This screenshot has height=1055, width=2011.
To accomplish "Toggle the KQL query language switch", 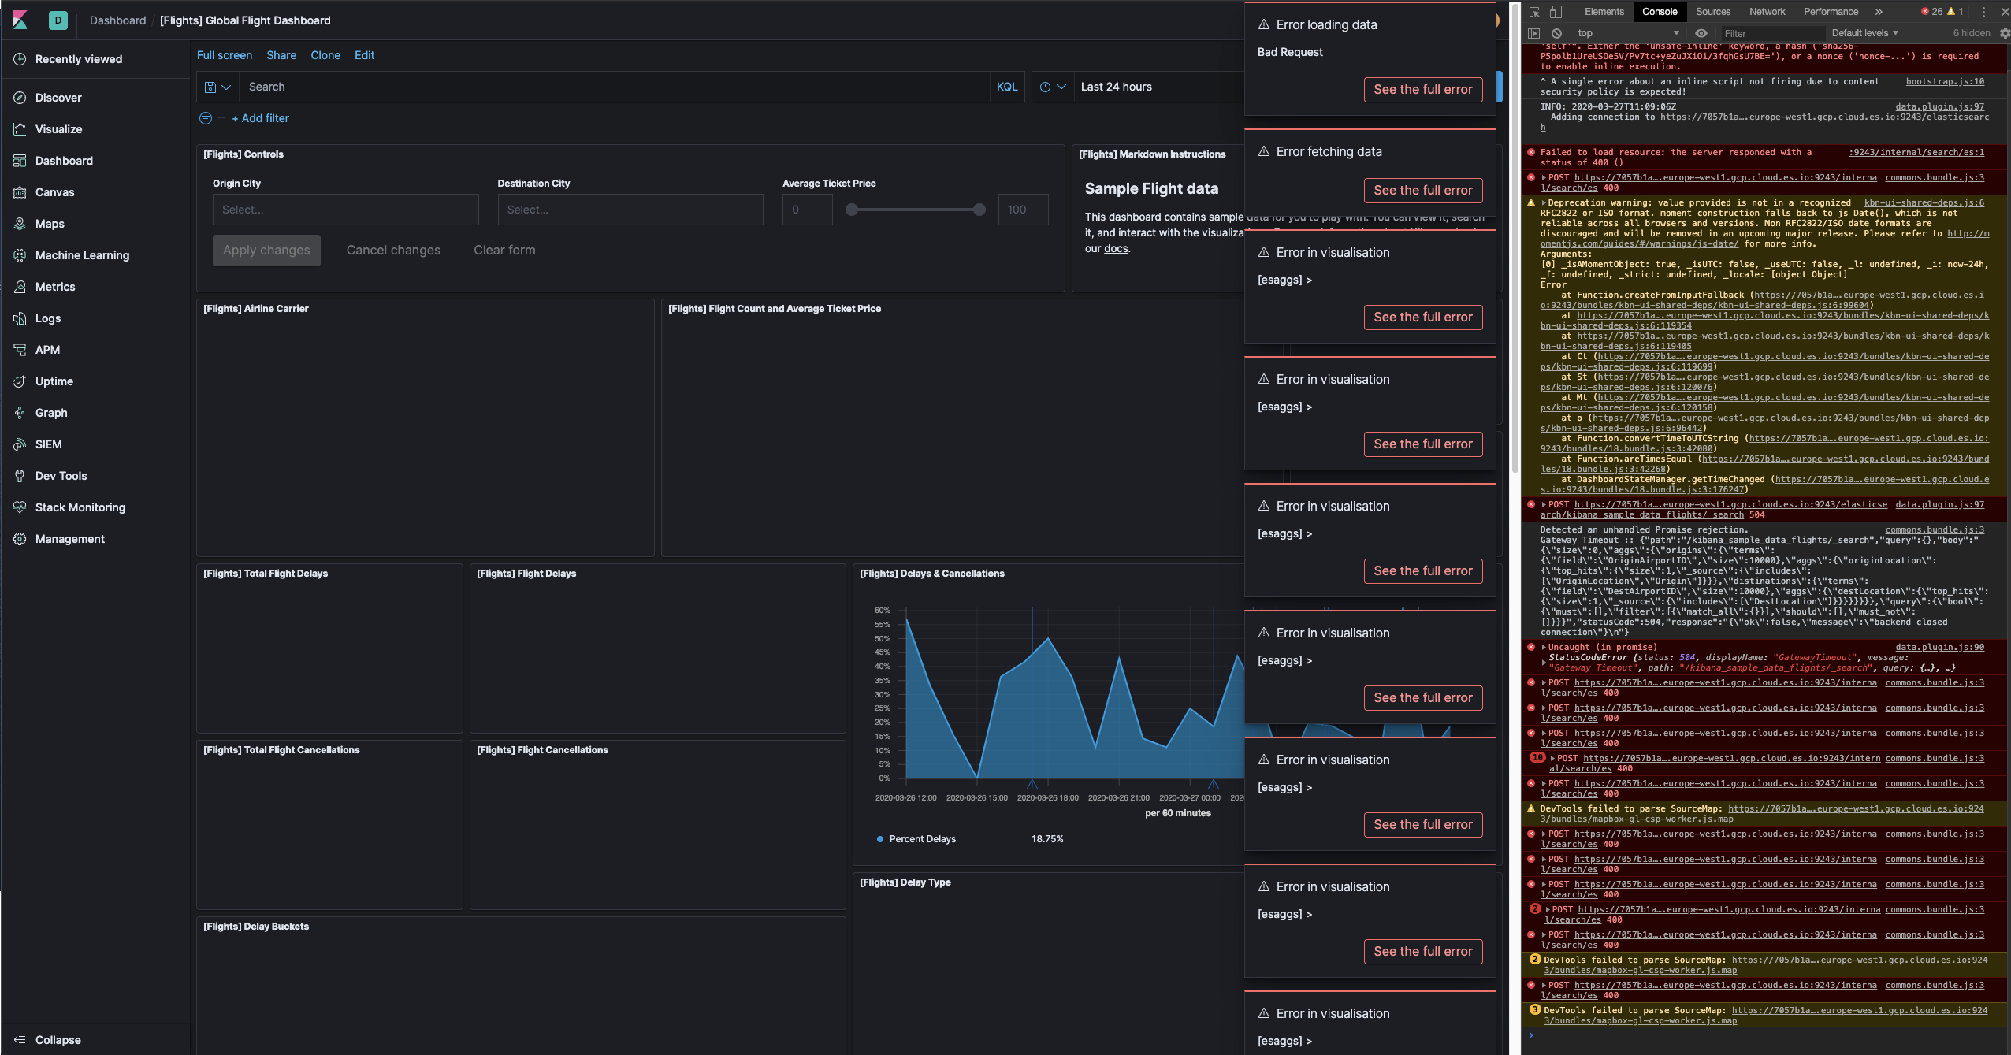I will tap(1007, 87).
